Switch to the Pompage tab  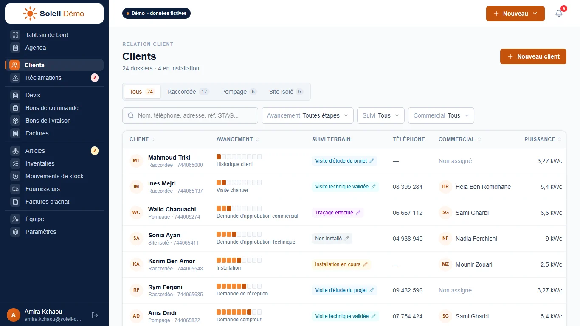239,92
